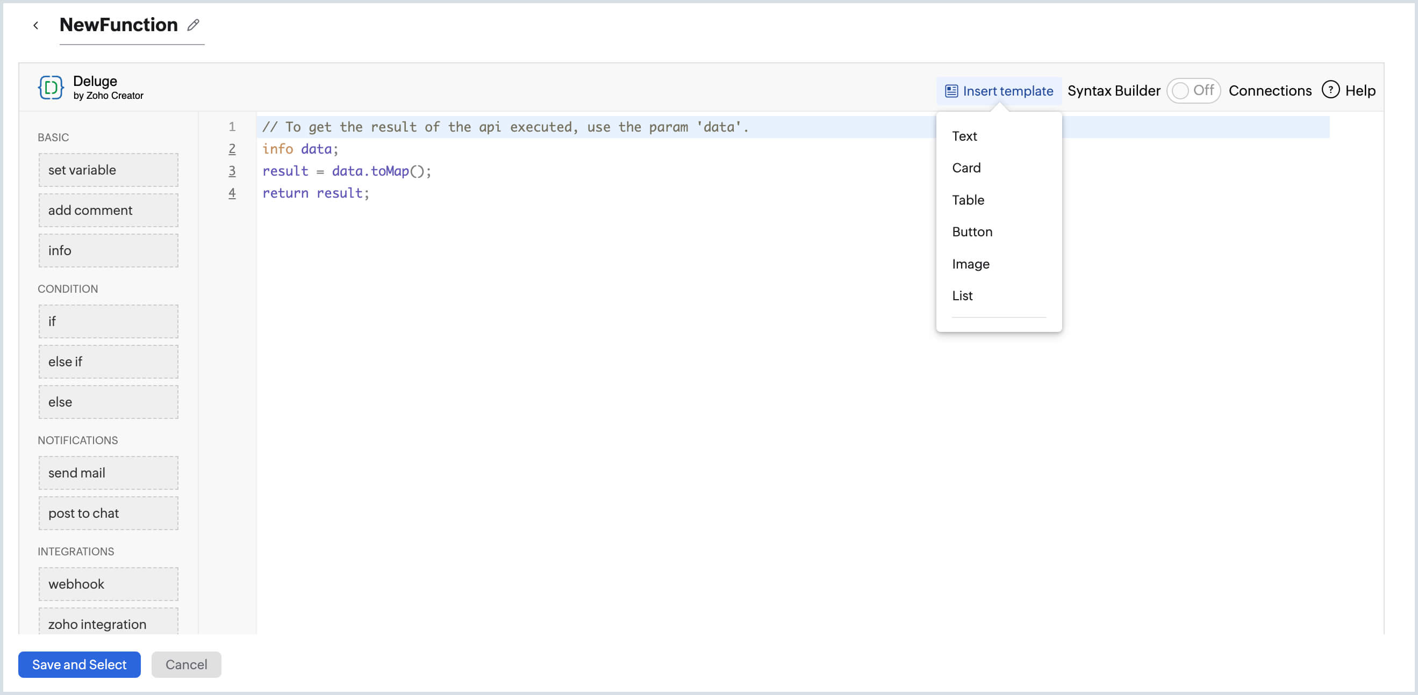1418x695 pixels.
Task: Click the Cancel button
Action: [187, 664]
